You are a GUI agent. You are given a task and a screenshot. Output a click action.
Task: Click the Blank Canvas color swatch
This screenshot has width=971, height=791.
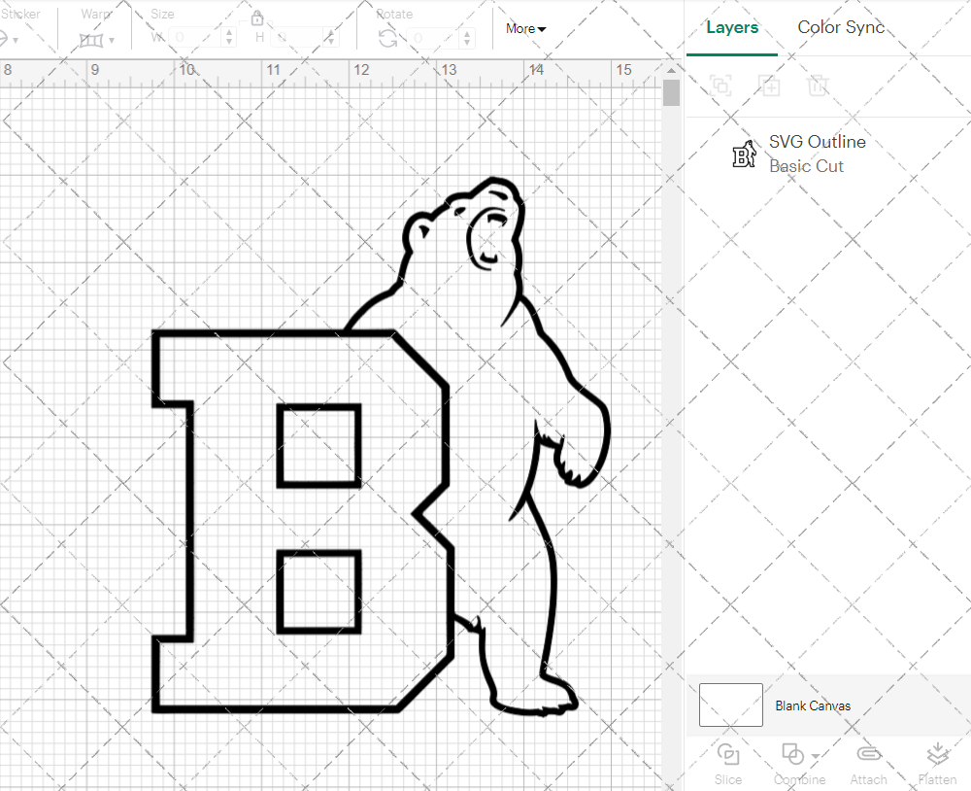tap(730, 705)
